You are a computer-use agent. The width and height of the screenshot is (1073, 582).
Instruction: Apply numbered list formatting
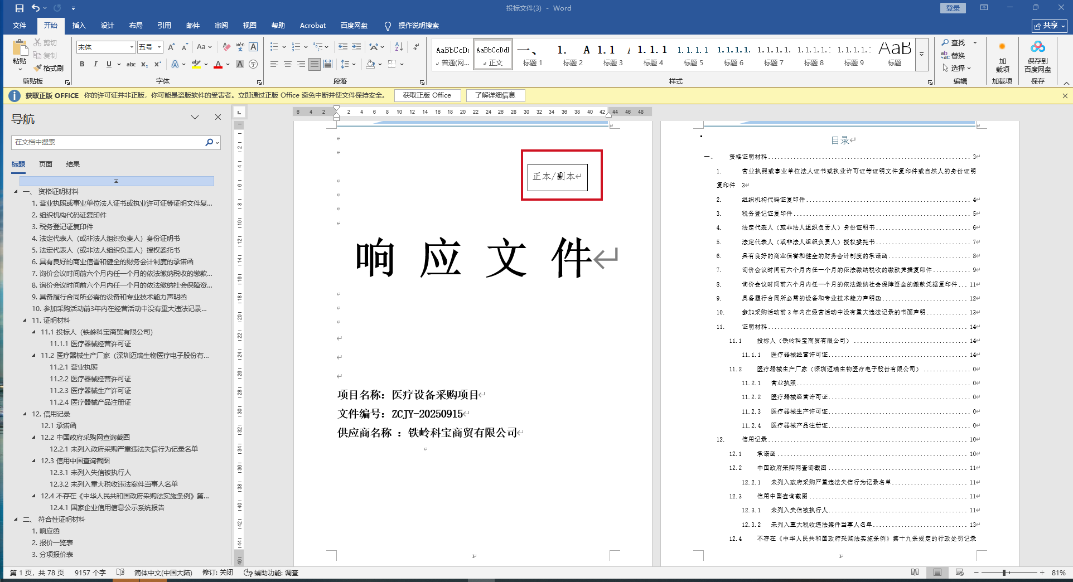(296, 47)
